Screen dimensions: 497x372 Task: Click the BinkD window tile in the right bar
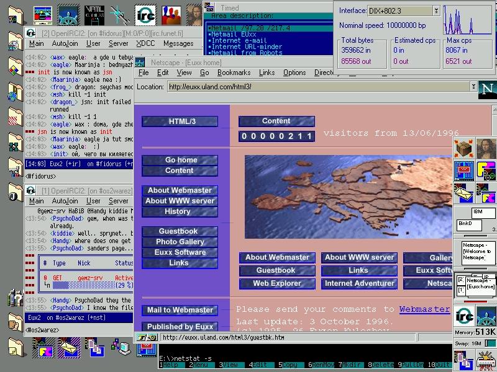(468, 225)
